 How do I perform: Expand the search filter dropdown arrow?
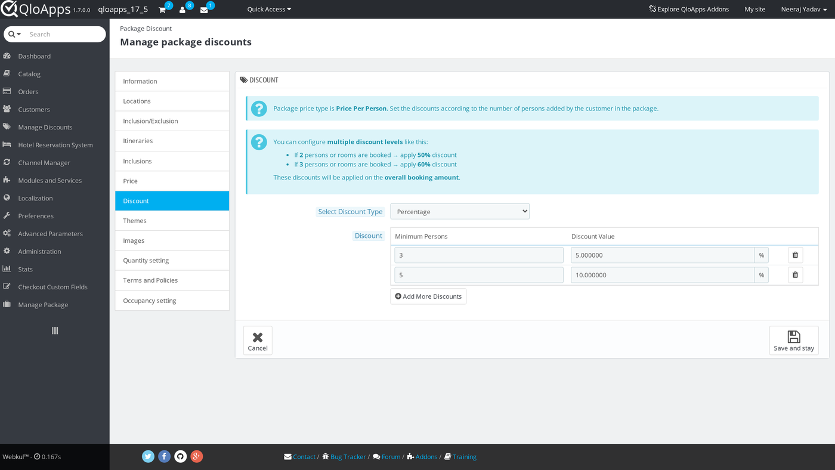click(x=15, y=34)
